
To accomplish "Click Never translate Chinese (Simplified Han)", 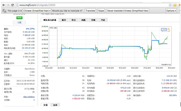I will (x=128, y=11).
